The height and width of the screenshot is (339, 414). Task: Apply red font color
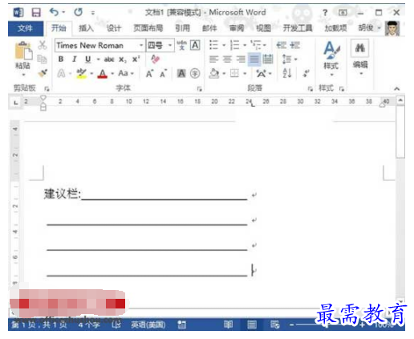(x=103, y=73)
